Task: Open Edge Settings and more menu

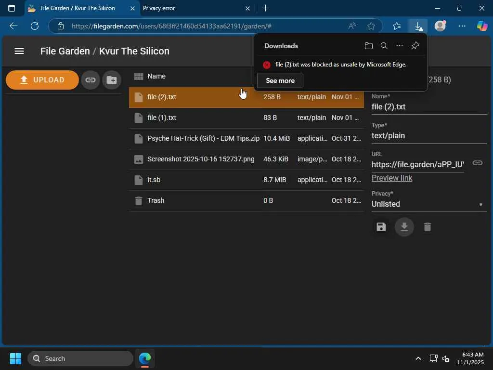Action: (x=462, y=26)
